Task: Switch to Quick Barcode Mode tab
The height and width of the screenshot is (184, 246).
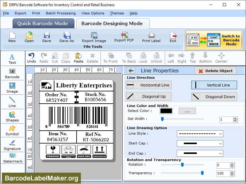Action: point(43,23)
